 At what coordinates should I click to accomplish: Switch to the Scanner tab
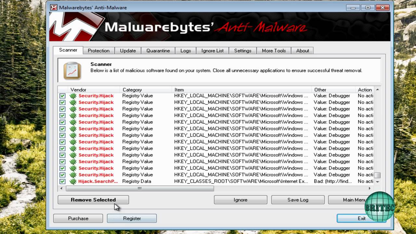point(68,50)
